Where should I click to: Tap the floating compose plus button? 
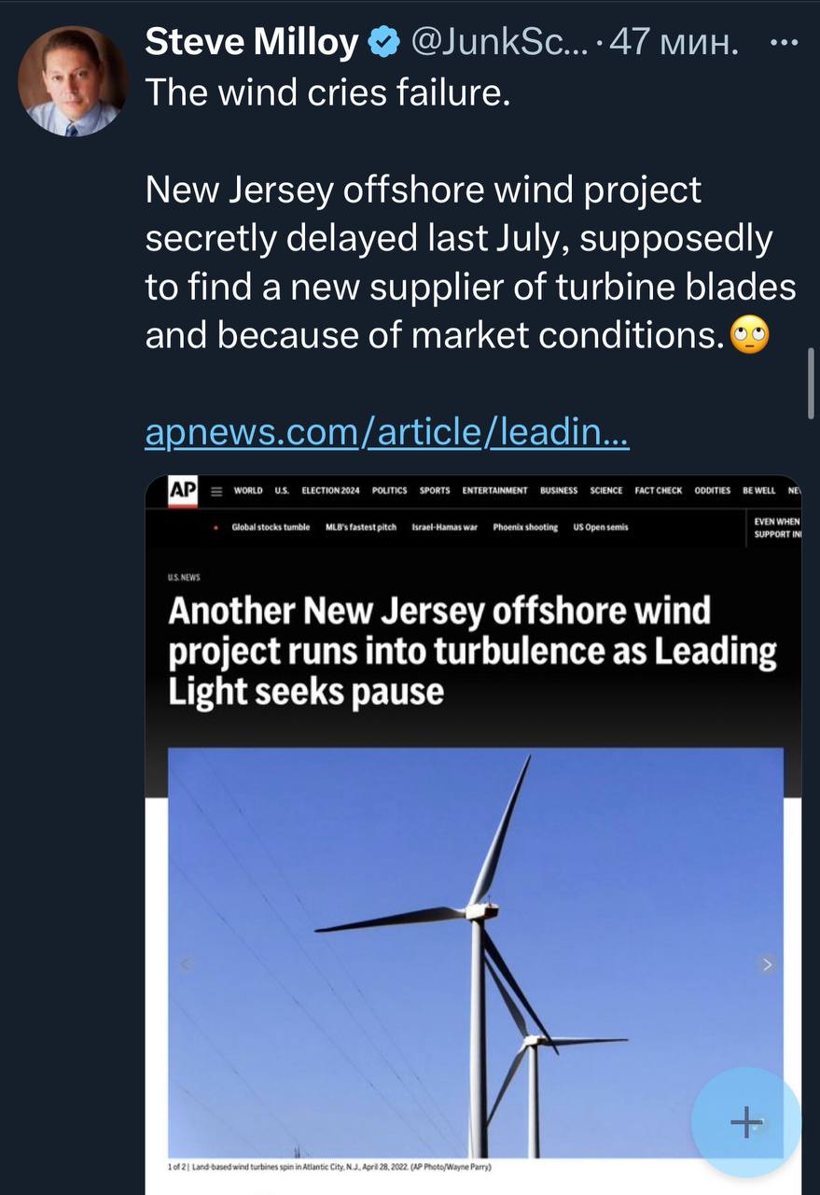click(x=745, y=1122)
